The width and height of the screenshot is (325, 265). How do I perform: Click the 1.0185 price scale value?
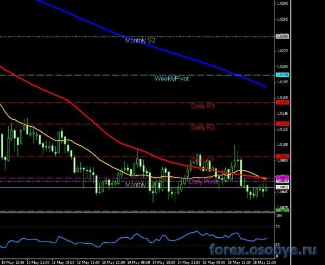pos(282,82)
